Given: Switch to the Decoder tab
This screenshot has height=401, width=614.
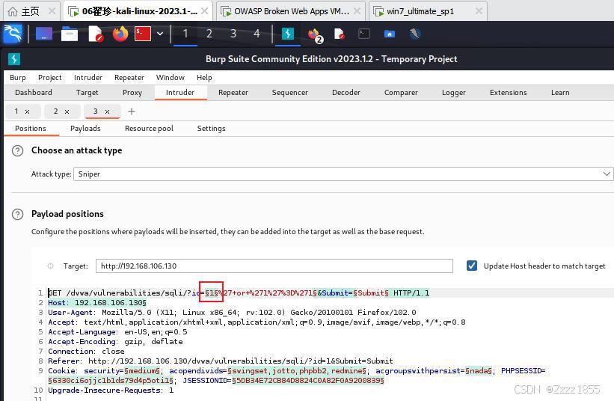Looking at the screenshot, I should point(346,93).
